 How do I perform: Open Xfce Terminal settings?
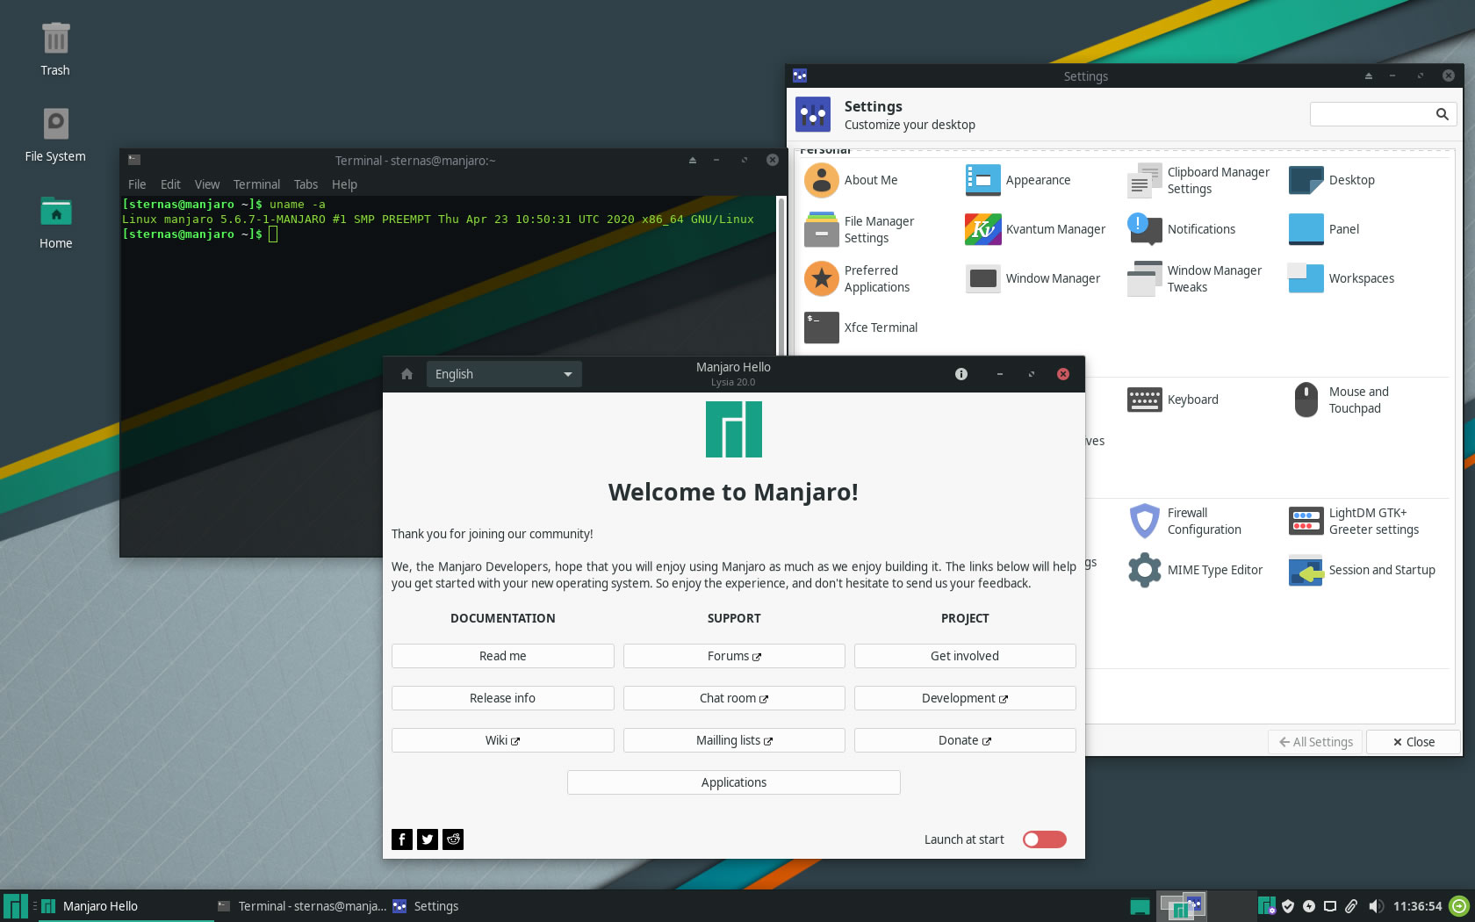coord(860,328)
